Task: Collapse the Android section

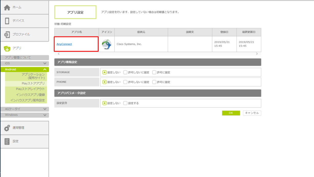Action: pyautogui.click(x=45, y=70)
